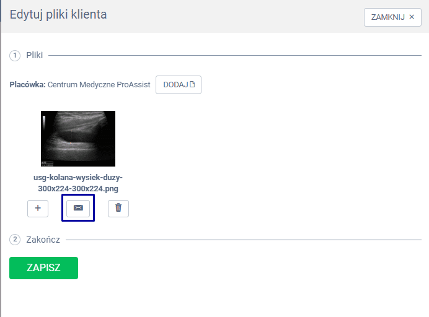The width and height of the screenshot is (429, 317).
Task: Click the 300x224-300x224.png filename line
Action: (x=78, y=188)
